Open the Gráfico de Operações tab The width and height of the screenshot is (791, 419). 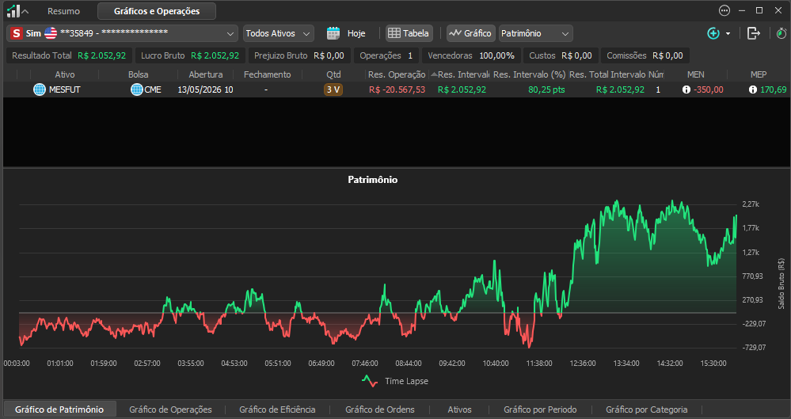pos(170,409)
